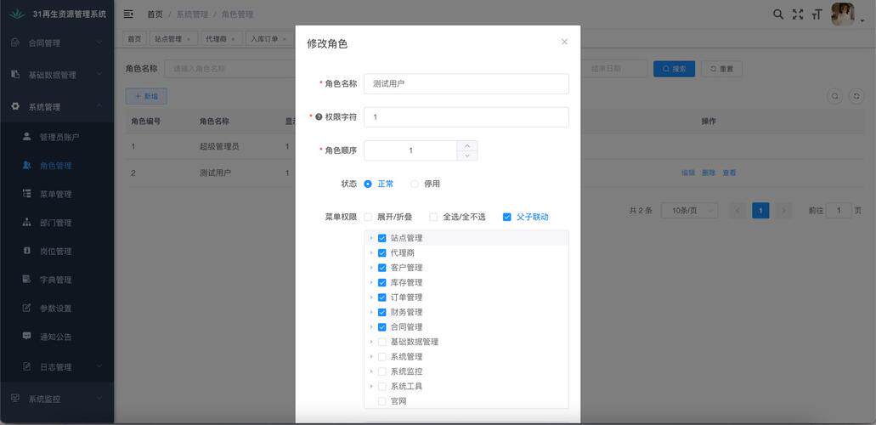876x425 pixels.
Task: Close the 修改角色 dialog
Action: point(564,42)
